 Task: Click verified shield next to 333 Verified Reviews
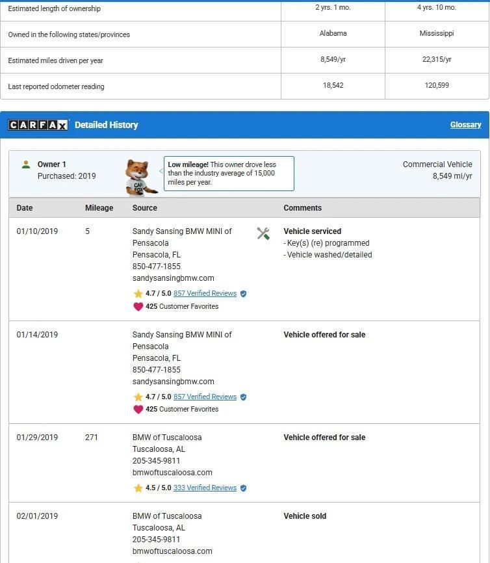(244, 488)
